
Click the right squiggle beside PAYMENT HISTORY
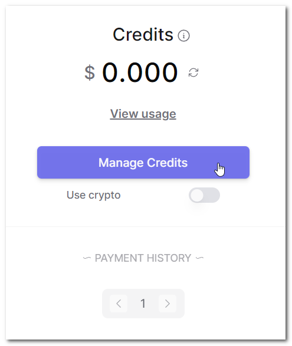point(199,258)
